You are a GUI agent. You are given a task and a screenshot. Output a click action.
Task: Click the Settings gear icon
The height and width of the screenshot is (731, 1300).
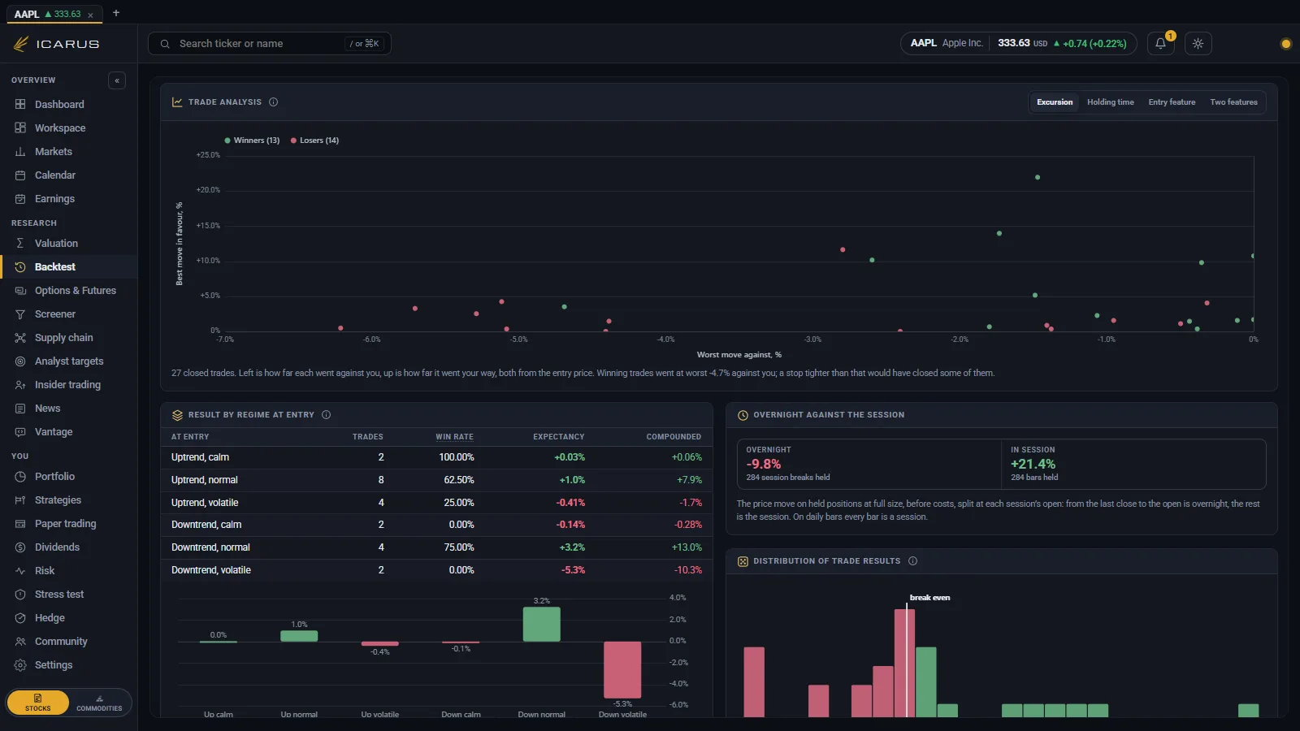point(20,665)
